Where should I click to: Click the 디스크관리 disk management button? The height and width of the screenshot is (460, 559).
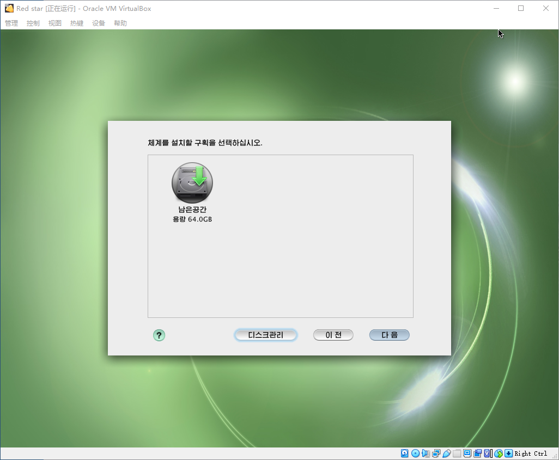265,335
